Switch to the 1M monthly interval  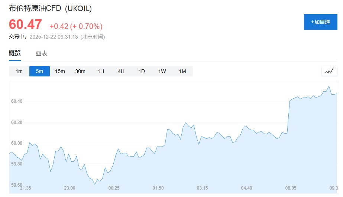pyautogui.click(x=182, y=71)
